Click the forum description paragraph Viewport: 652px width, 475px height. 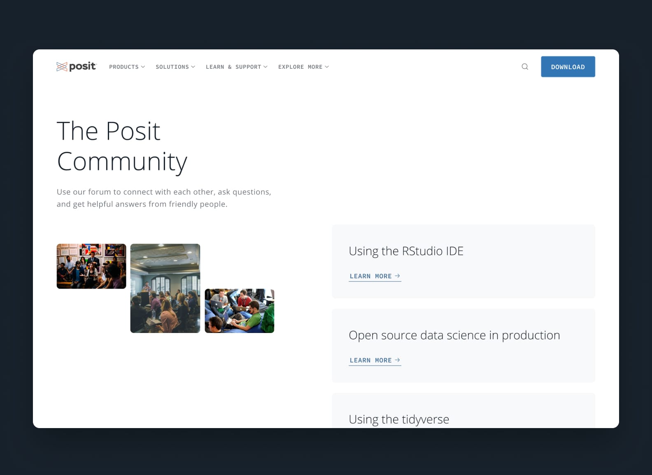(164, 198)
